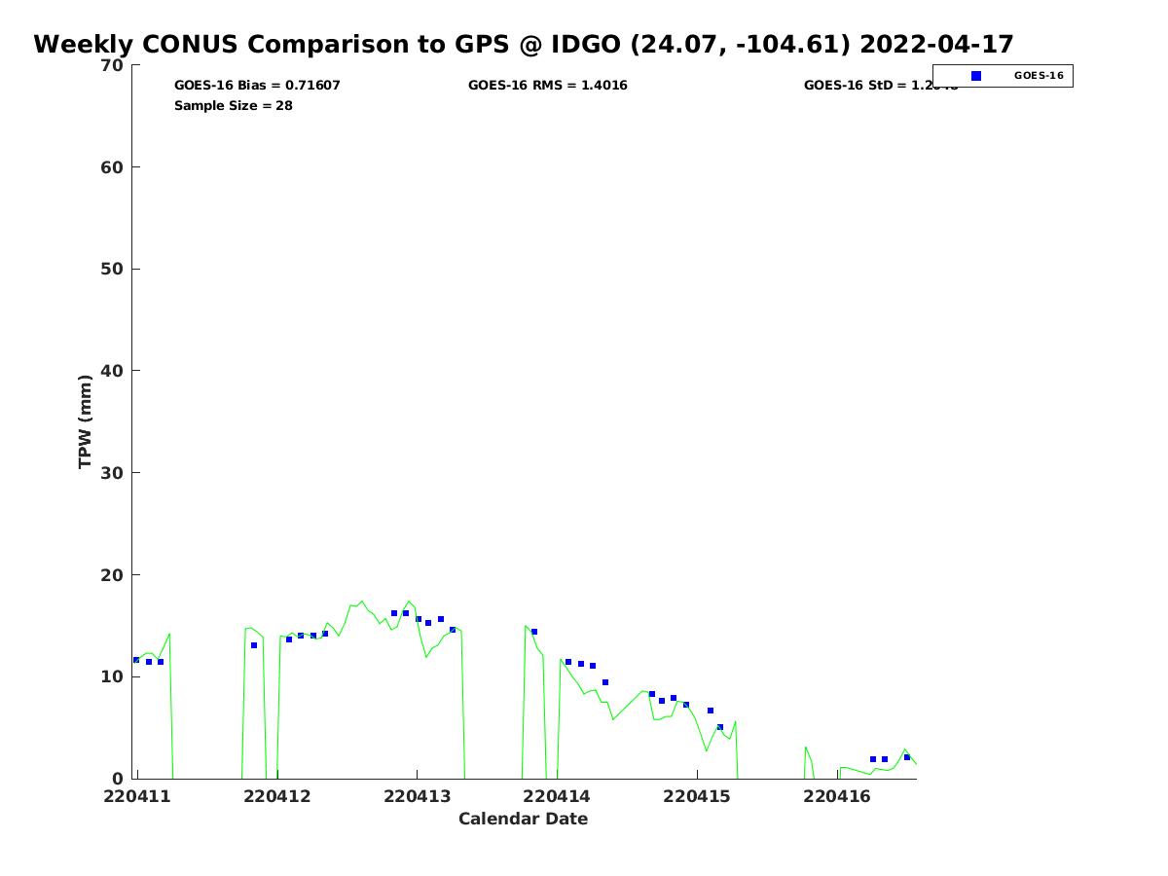The image size is (1168, 876).
Task: Click the chart title text
Action: [x=524, y=45]
